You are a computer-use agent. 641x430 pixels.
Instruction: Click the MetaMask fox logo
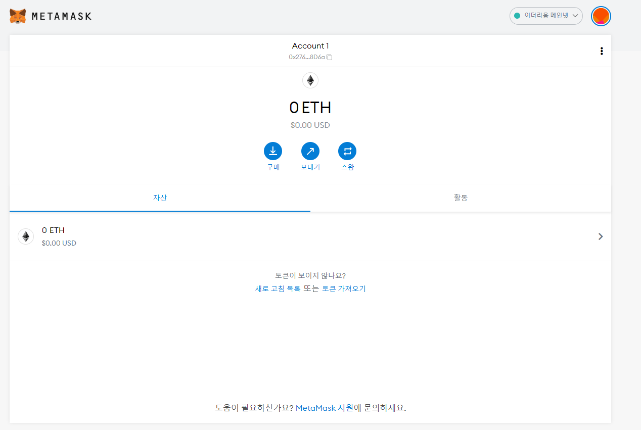click(x=18, y=16)
